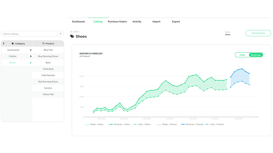273x153 pixels.
Task: Follow the ASIA breadcrumb link
Action: [x=76, y=32]
